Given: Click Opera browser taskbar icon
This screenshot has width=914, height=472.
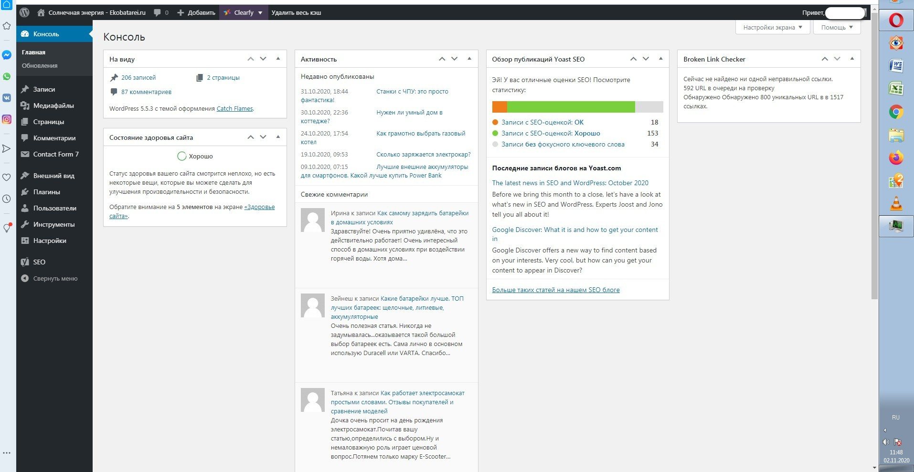Looking at the screenshot, I should point(896,21).
